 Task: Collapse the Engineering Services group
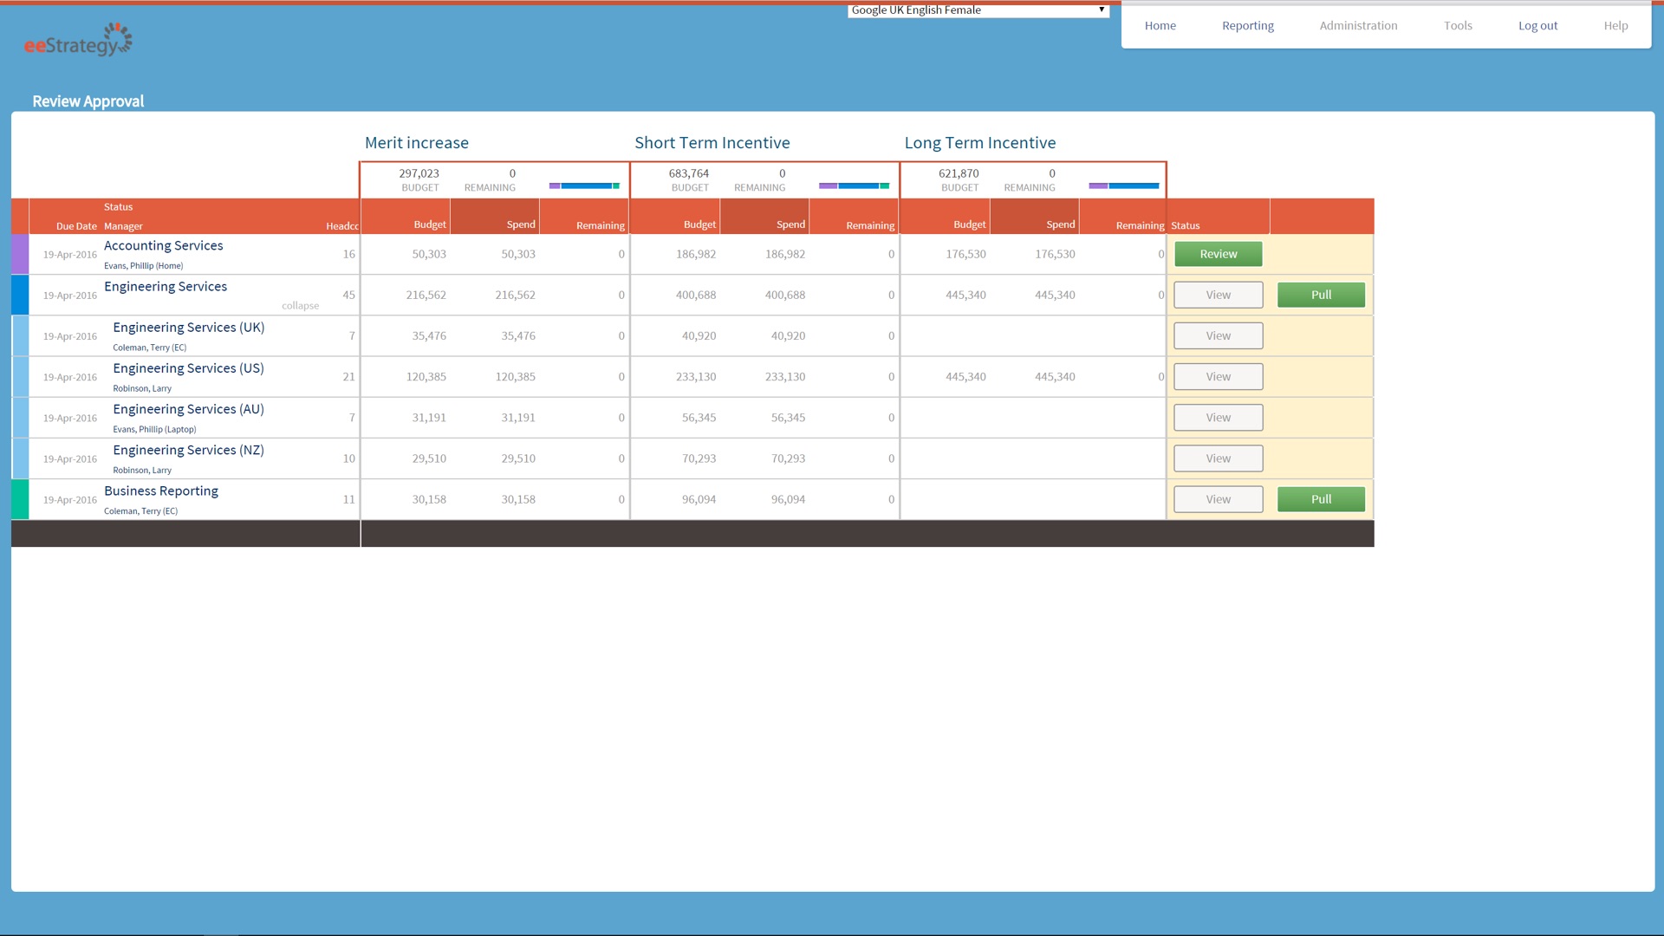[x=300, y=306]
